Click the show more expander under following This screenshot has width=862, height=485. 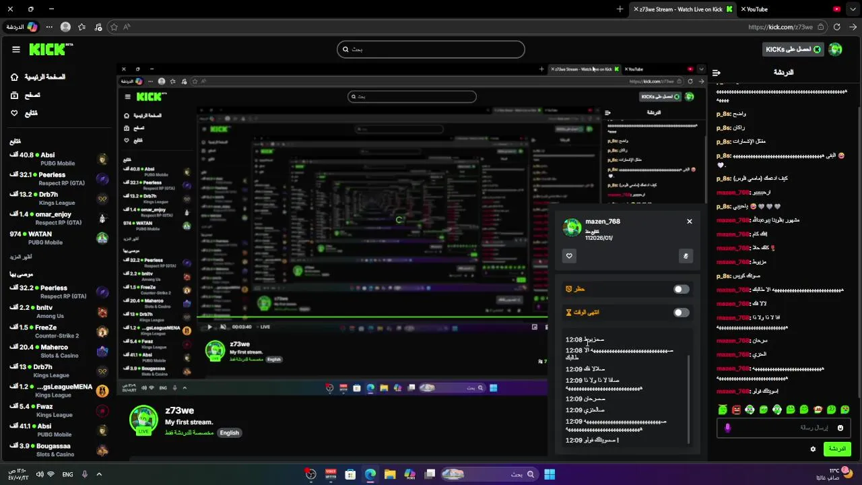pyautogui.click(x=21, y=257)
